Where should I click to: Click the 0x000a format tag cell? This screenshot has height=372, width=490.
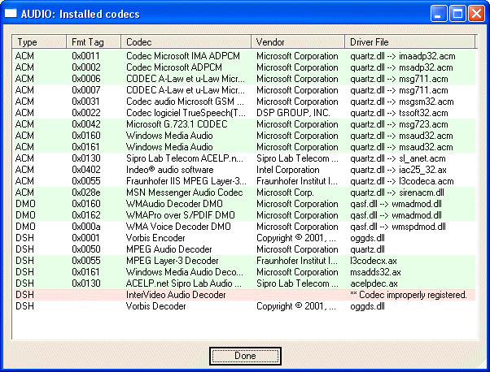[86, 227]
